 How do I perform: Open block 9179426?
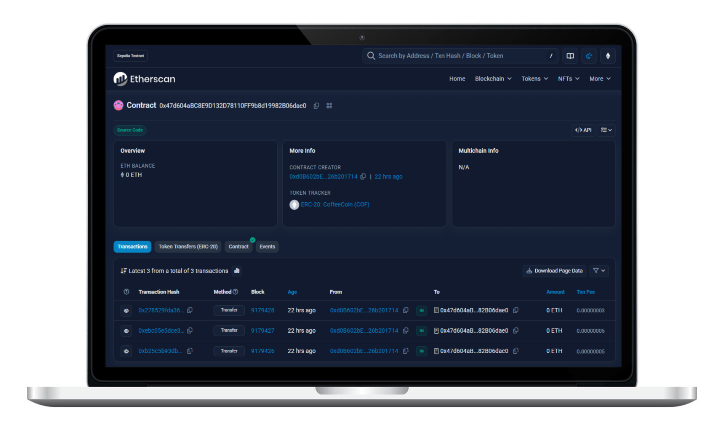[x=263, y=351]
